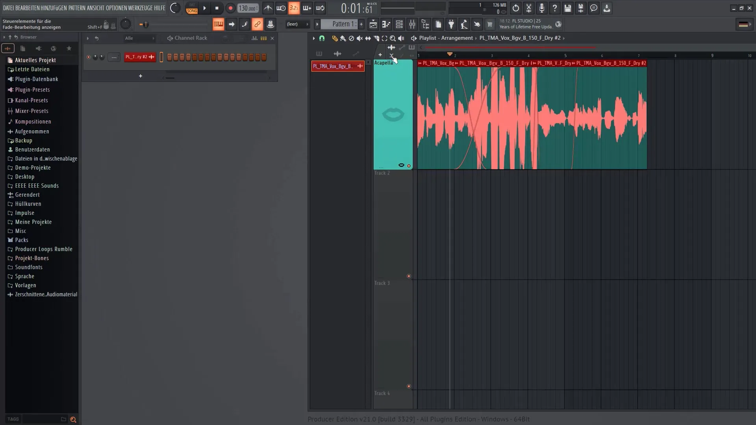This screenshot has width=756, height=425.
Task: Click the Pattern 1 dropdown selector
Action: coord(339,24)
